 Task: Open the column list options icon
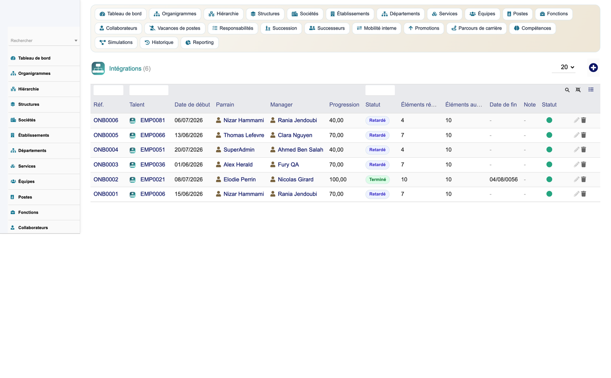[x=591, y=90]
